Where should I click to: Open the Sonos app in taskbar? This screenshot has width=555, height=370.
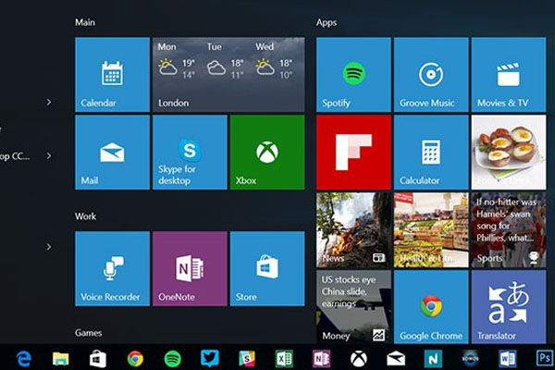(x=470, y=359)
